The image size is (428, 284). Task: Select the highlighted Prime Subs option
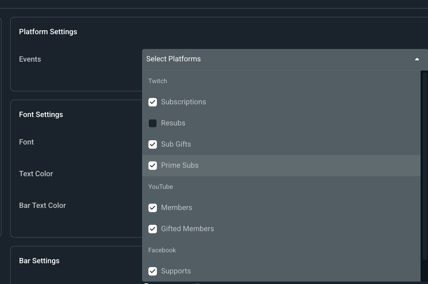click(180, 165)
